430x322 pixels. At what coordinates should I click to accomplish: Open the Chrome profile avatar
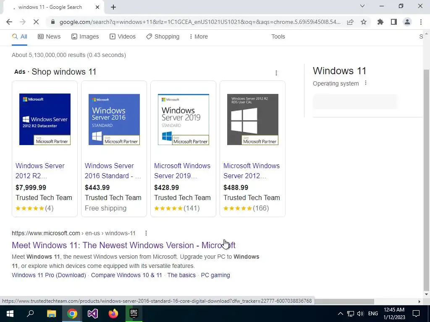tap(407, 22)
